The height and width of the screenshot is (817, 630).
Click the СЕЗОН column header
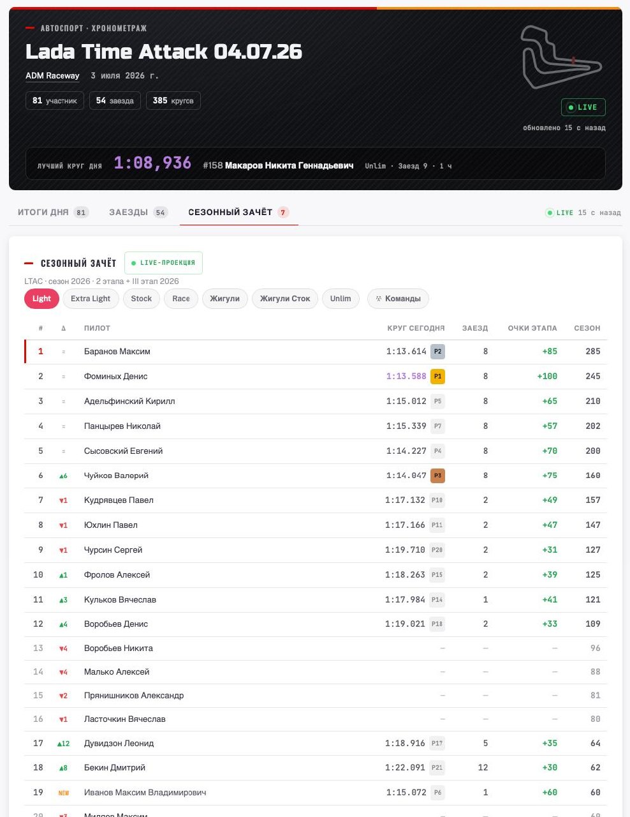click(x=587, y=328)
